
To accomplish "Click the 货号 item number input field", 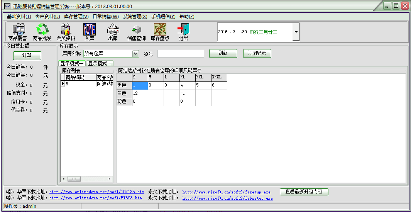I will [181, 54].
